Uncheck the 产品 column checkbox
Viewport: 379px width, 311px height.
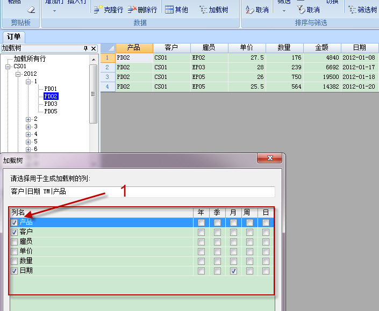[x=15, y=222]
